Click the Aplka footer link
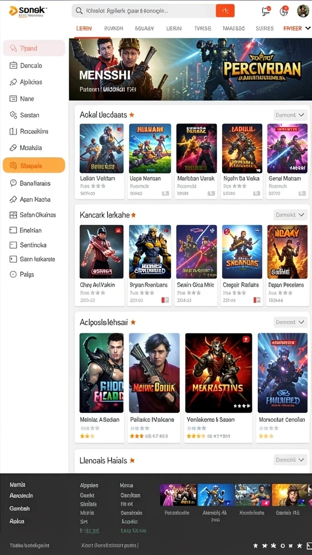312x555 pixels. (x=17, y=521)
